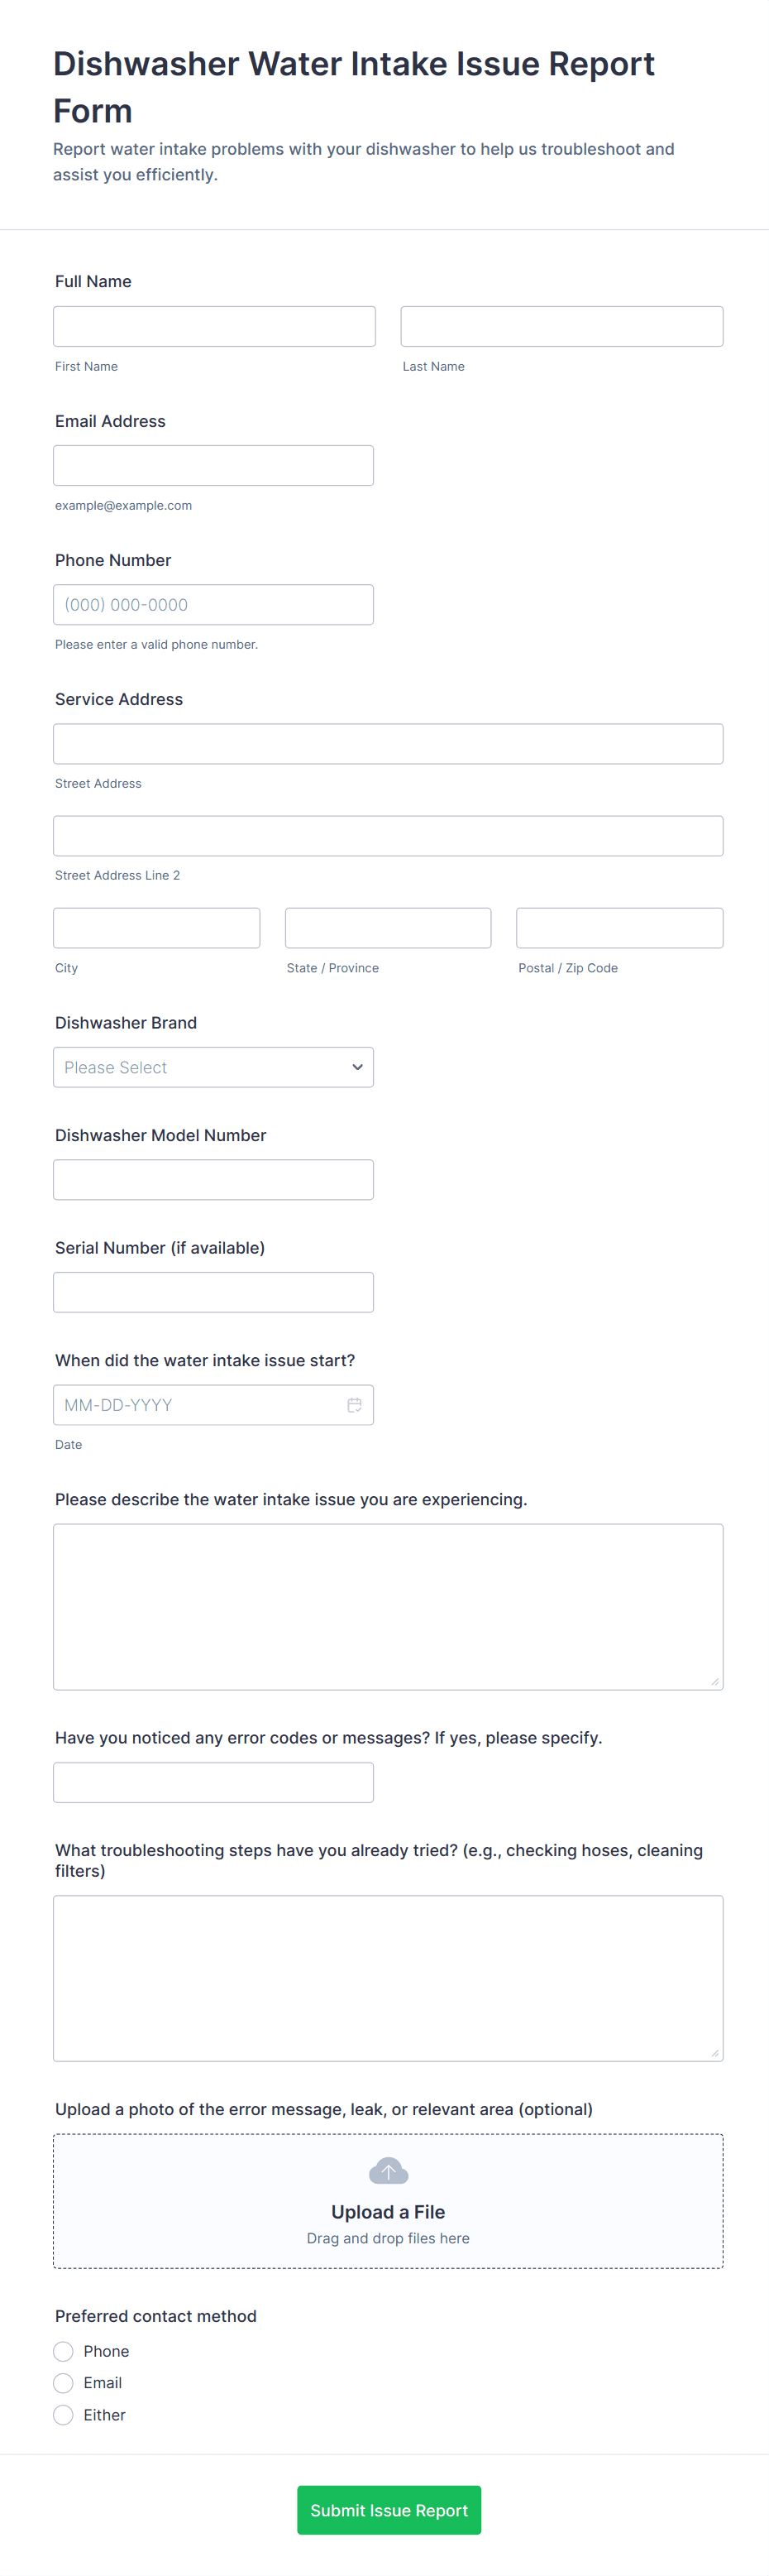Image resolution: width=769 pixels, height=2576 pixels.
Task: Click the water intake issue description textarea
Action: 388,1606
